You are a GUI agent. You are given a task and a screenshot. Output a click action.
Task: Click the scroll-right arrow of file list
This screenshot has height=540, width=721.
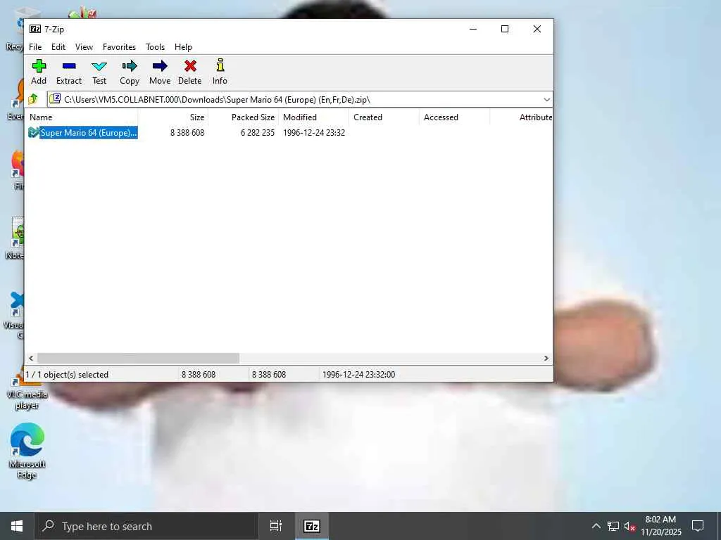coord(546,358)
